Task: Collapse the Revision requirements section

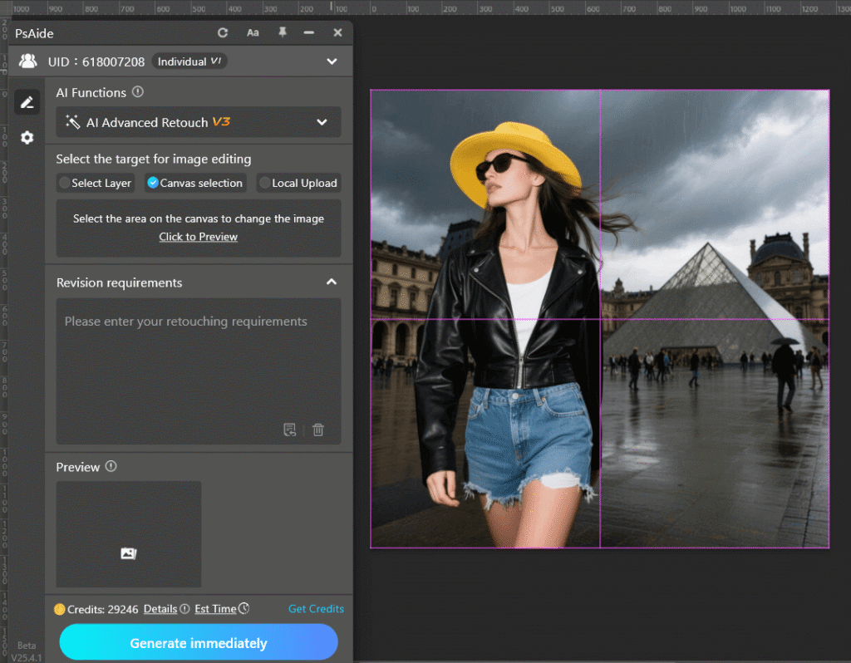Action: click(x=332, y=282)
